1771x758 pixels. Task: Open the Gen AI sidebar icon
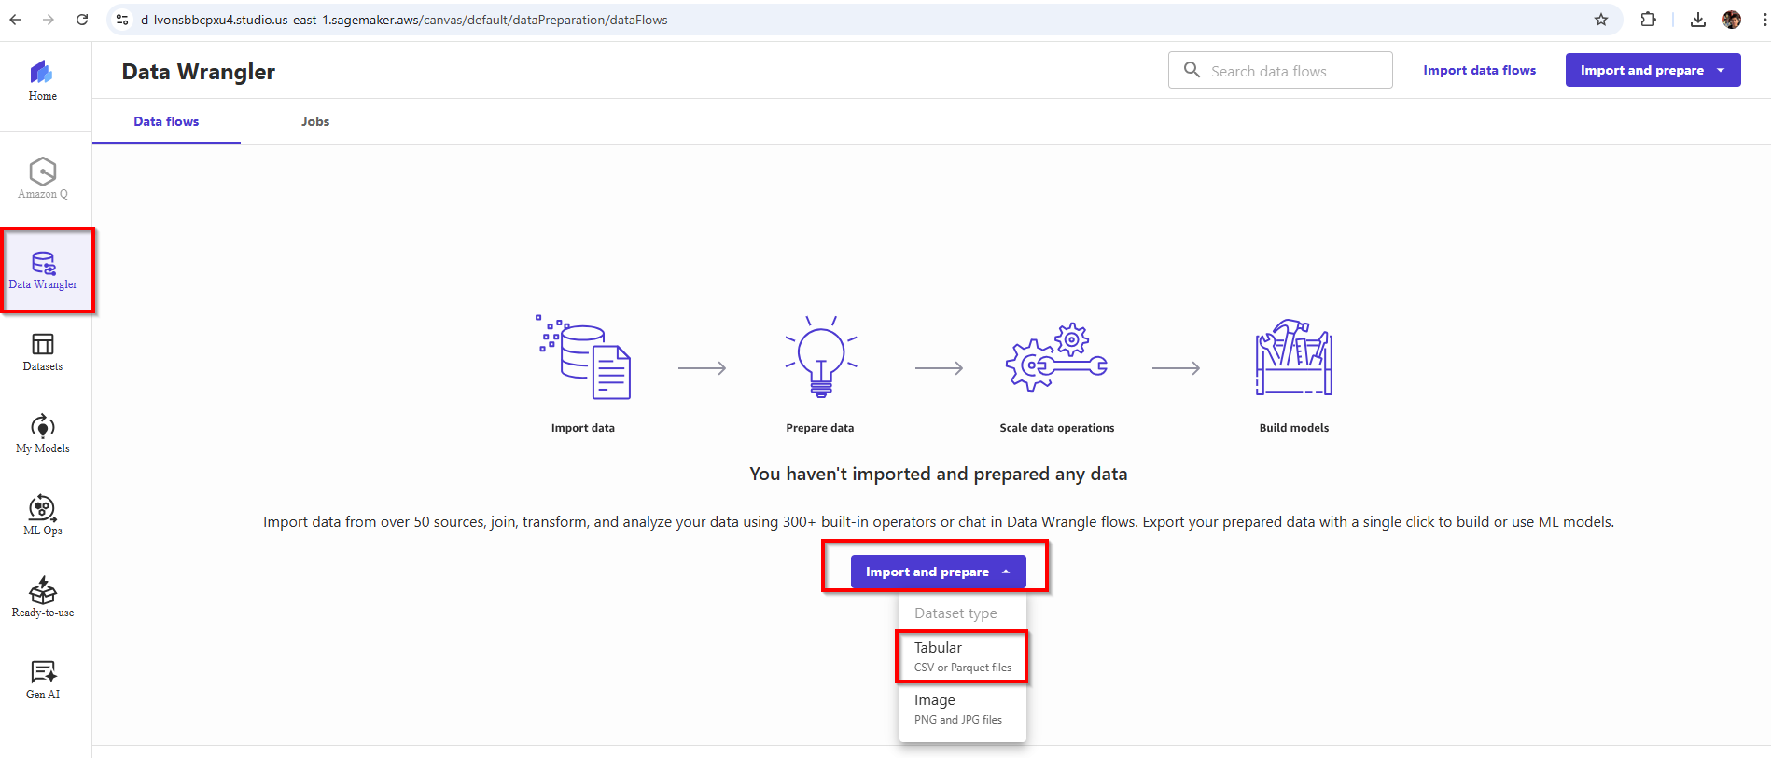pos(43,680)
